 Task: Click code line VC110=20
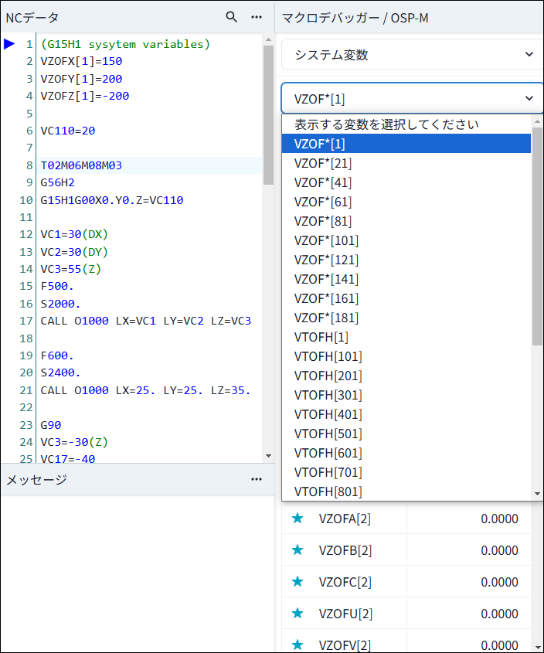point(67,131)
